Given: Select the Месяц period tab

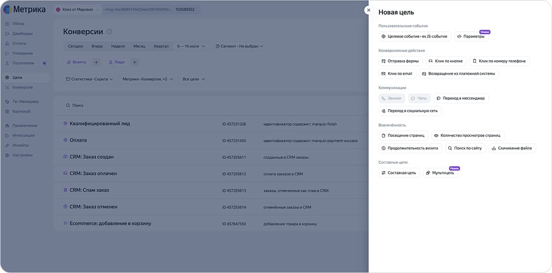Looking at the screenshot, I should click(x=139, y=46).
